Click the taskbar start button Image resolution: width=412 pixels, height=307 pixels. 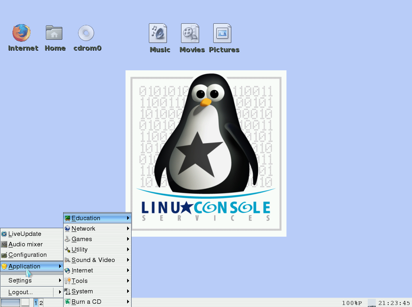[10, 303]
